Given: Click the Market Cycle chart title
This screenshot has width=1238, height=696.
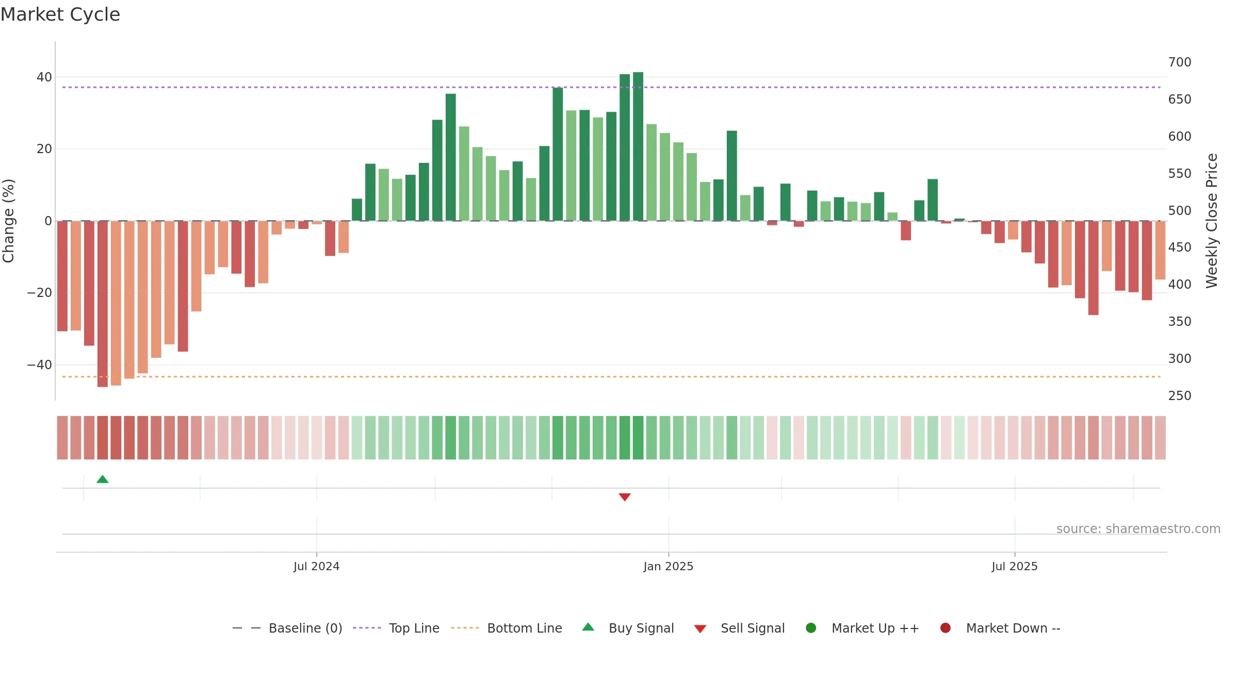Looking at the screenshot, I should (x=60, y=14).
